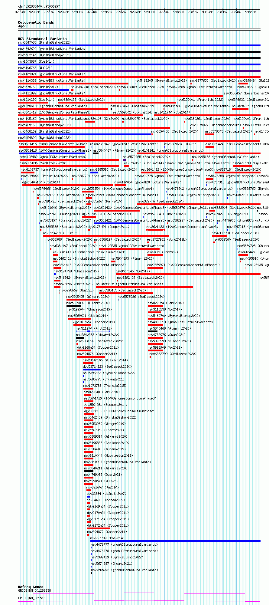The image size is (269, 605).
Task: Click nsv5952334 (Almarri2020) label
Action: pyautogui.click(x=164, y=214)
